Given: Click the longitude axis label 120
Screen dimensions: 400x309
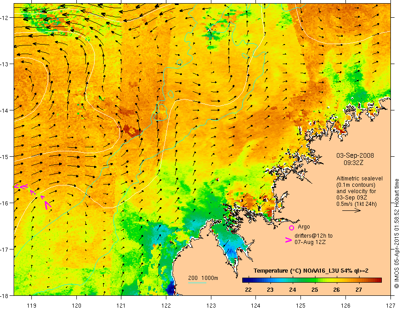Looking at the screenshot, I should point(76,306).
